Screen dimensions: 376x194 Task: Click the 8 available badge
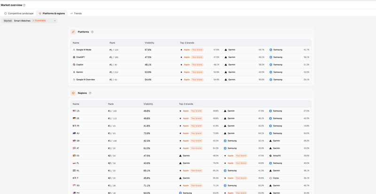click(39, 21)
